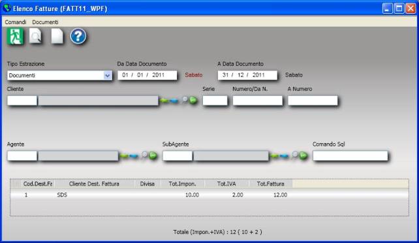Viewport: 419px width, 243px height.
Task: Click the Agente search magnifier icon
Action: (144, 155)
